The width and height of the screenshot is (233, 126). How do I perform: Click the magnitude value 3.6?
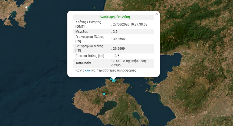[x=115, y=32]
